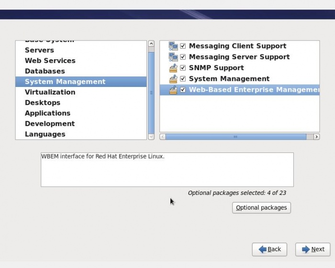Click the category list scroll up arrow
335x268 pixels.
[x=151, y=43]
